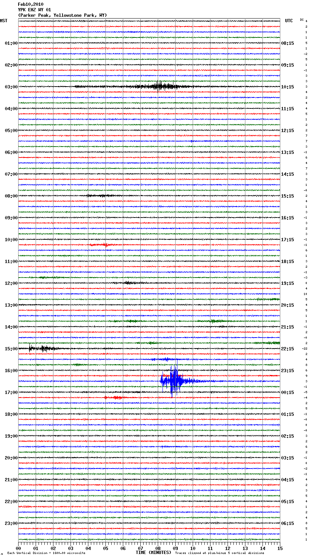Image resolution: width=309 pixels, height=558 pixels.
Task: Click the 10:15 UTC time label
Action: tap(288, 87)
